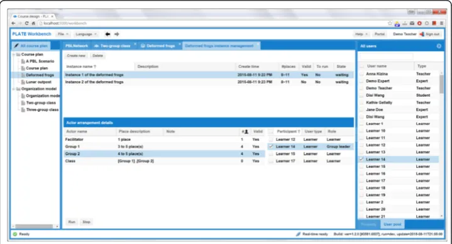Toggle select-all checkbox in User name header
The image size is (452, 244).
(x=361, y=66)
